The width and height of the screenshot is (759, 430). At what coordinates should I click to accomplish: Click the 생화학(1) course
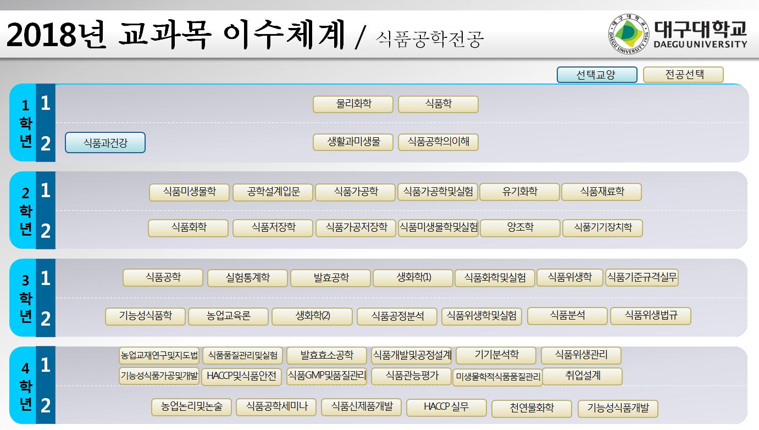[413, 278]
